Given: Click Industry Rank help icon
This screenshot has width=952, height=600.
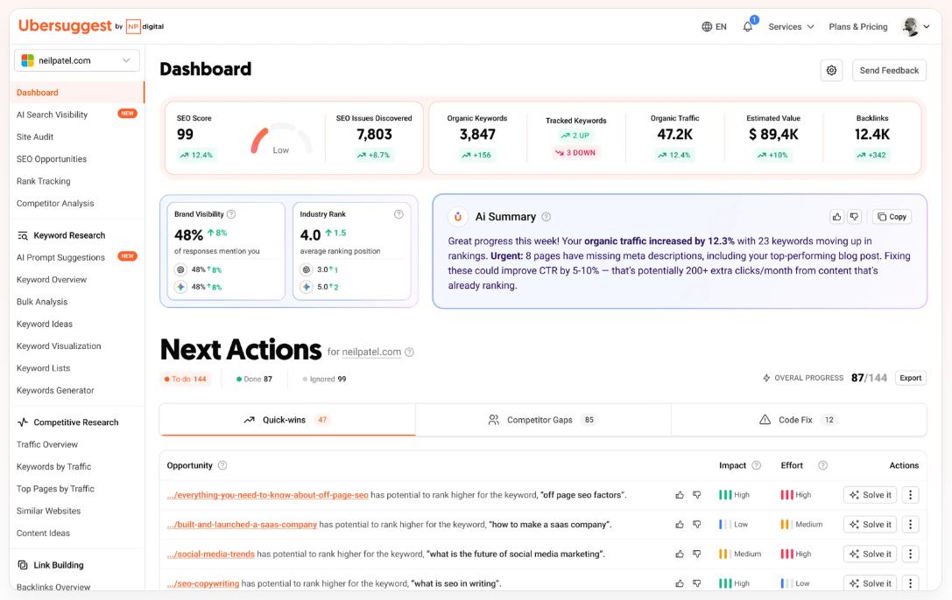Looking at the screenshot, I should click(398, 214).
